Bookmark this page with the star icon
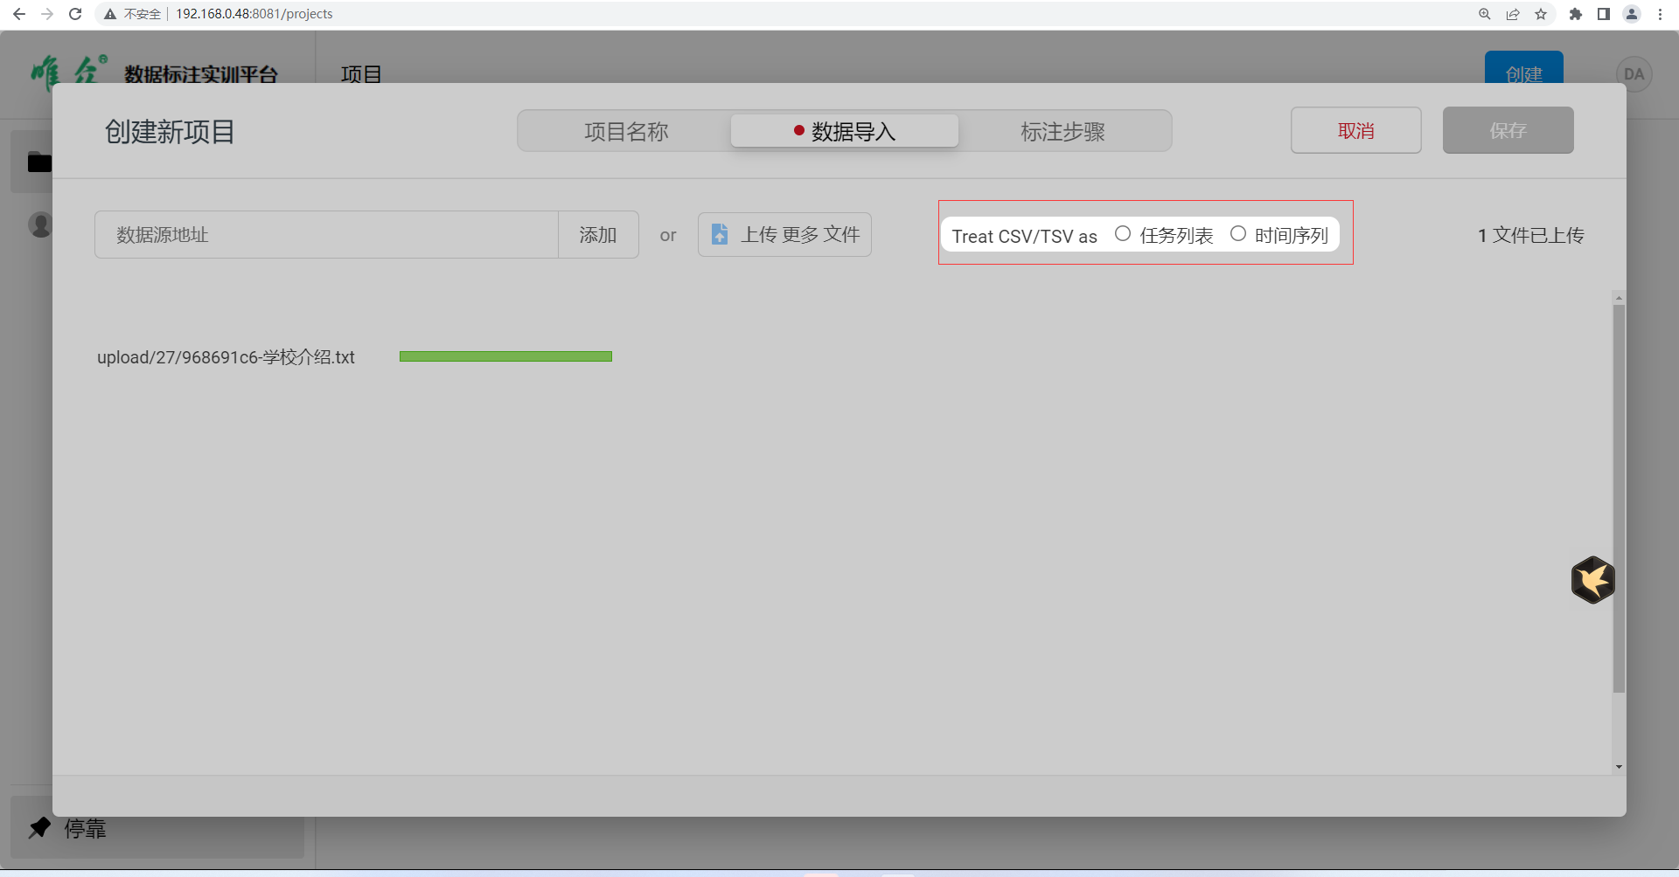Viewport: 1679px width, 877px height. click(1541, 14)
